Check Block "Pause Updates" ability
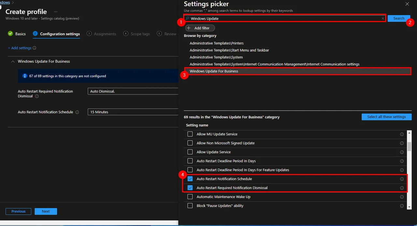Screen dimensions: 417x226 tap(190, 206)
